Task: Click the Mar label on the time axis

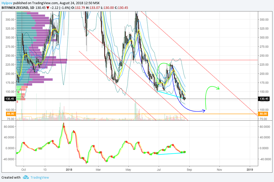Action: [x=99, y=170]
